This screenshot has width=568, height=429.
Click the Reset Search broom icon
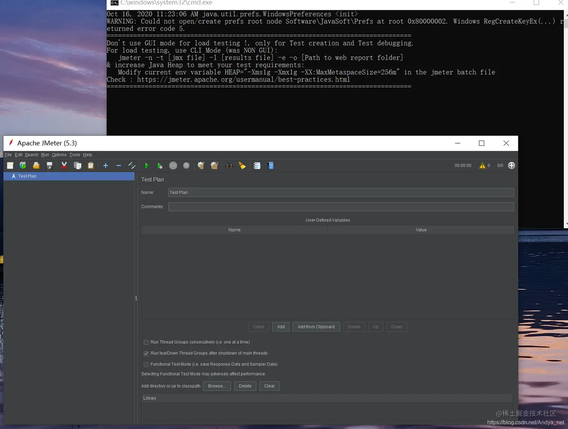[x=242, y=166]
